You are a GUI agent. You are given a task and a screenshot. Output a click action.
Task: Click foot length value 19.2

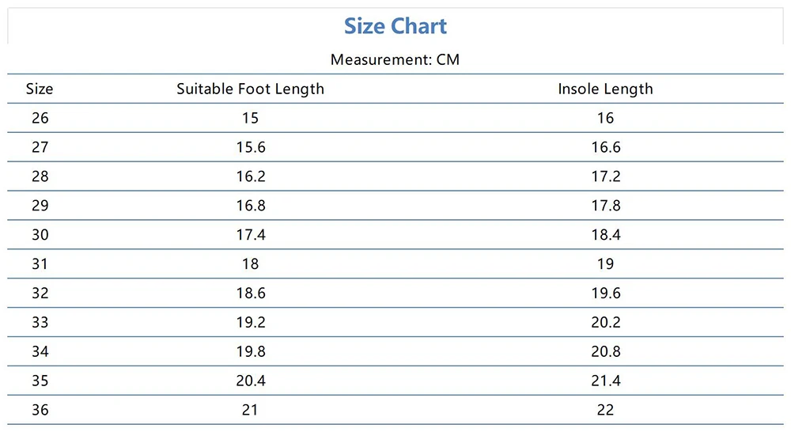(x=250, y=323)
